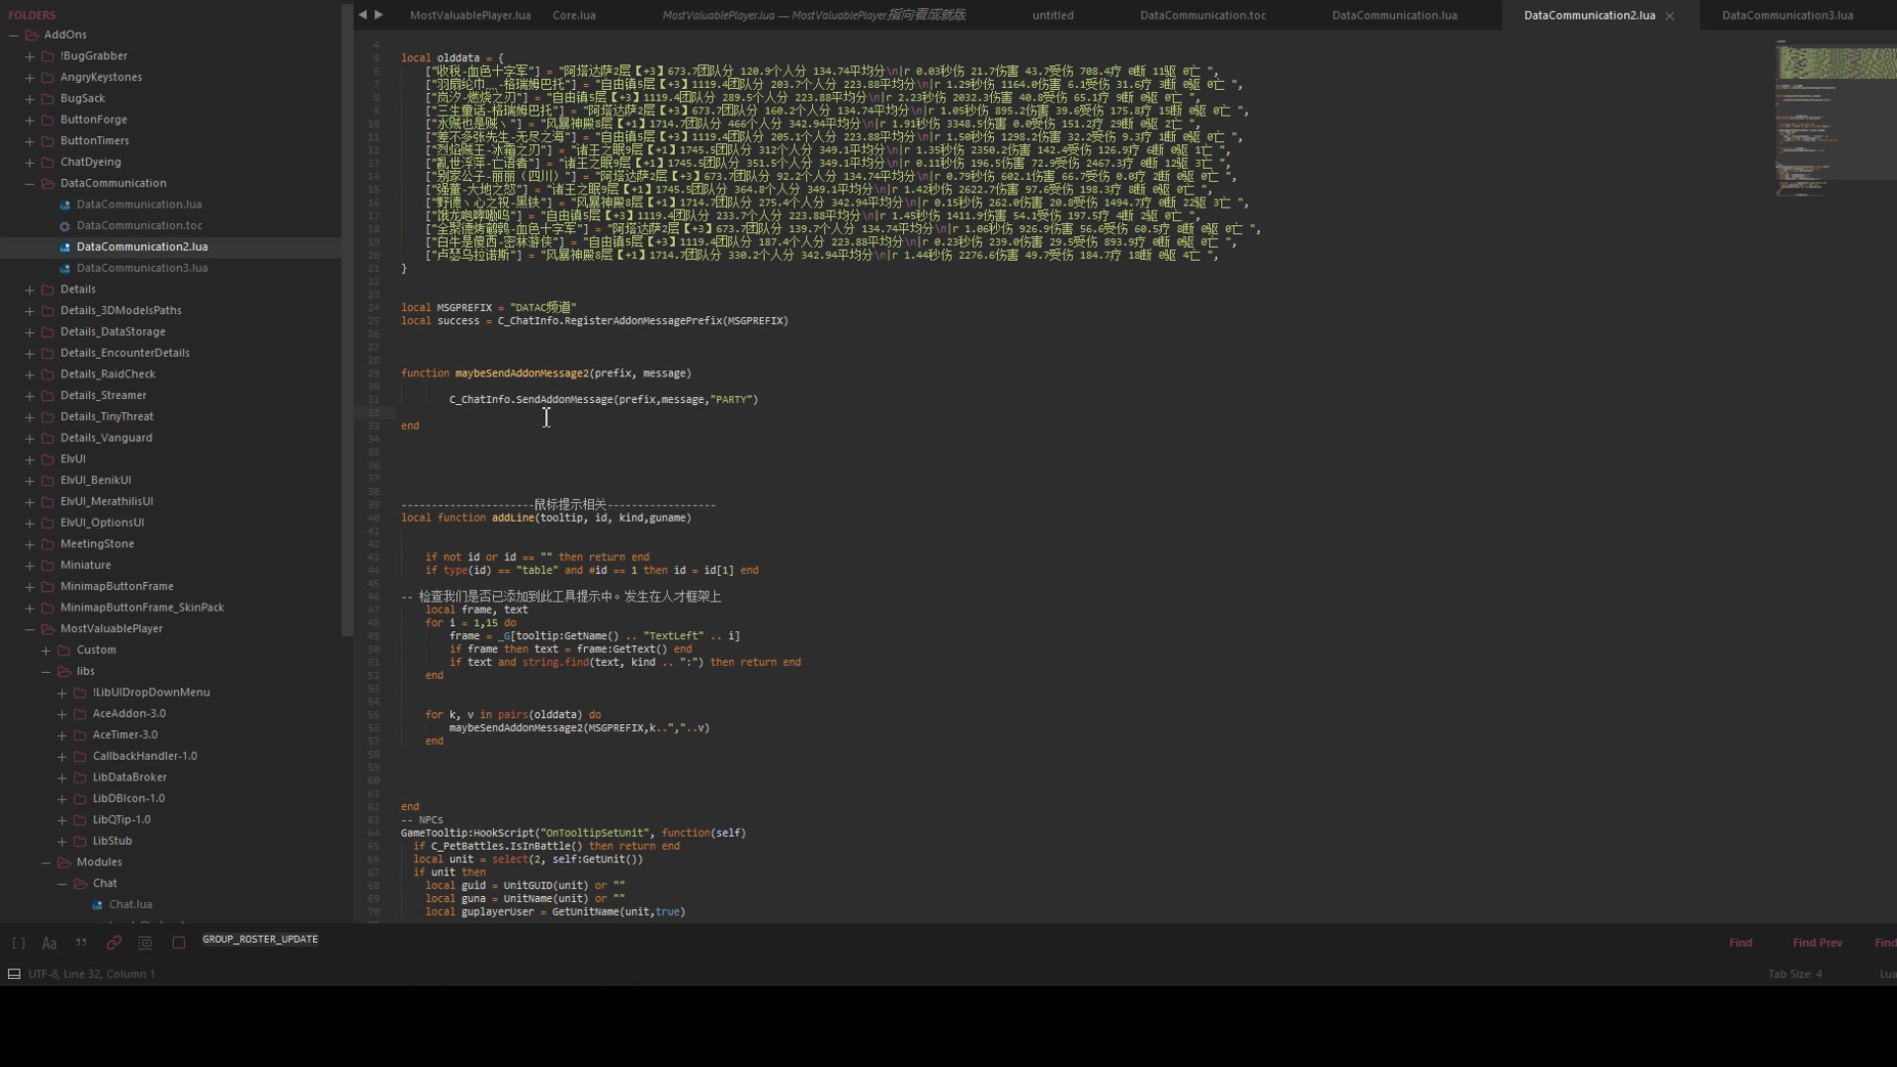Collapse the MostValuablePlayer folder
The height and width of the screenshot is (1067, 1897).
tap(30, 629)
